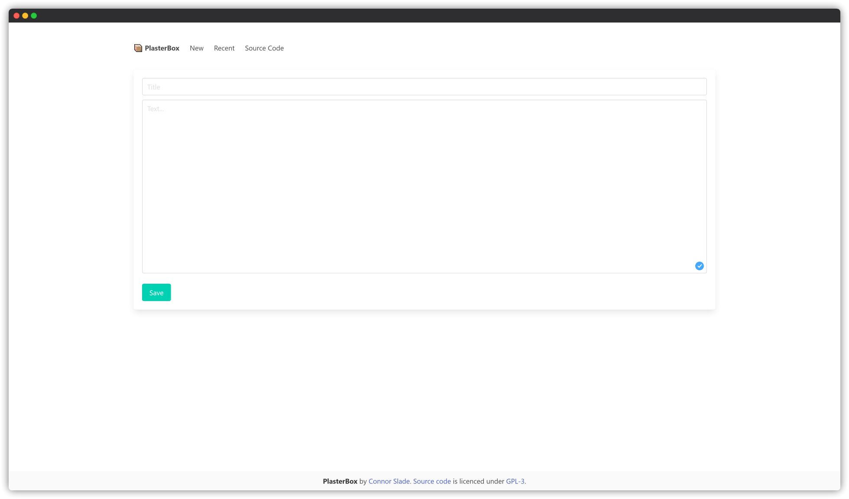
Task: Click the dark window title bar
Action: (424, 16)
